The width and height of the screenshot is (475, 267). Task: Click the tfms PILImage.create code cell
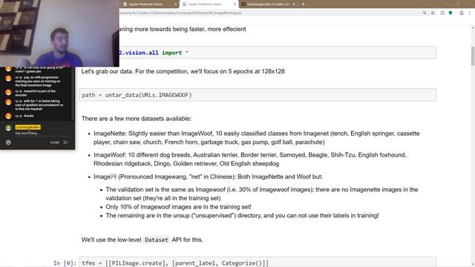(x=258, y=262)
